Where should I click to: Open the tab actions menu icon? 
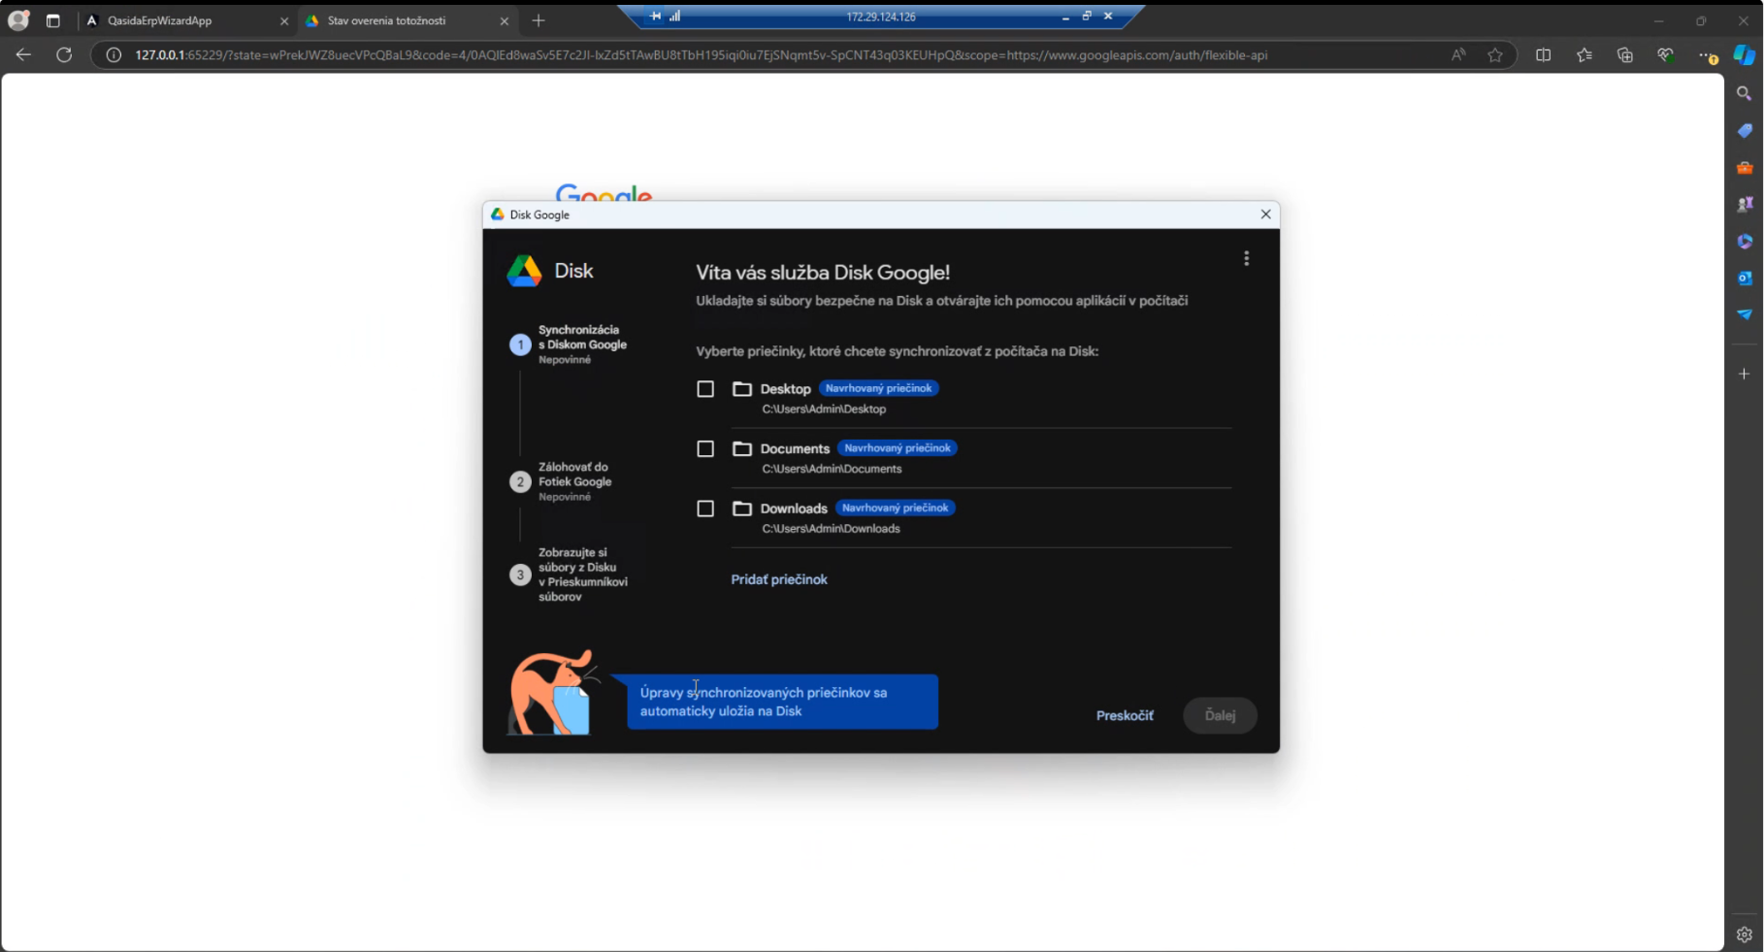click(53, 20)
